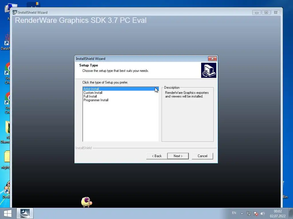The image size is (293, 219).
Task: Open network status tray icon
Action: click(249, 214)
